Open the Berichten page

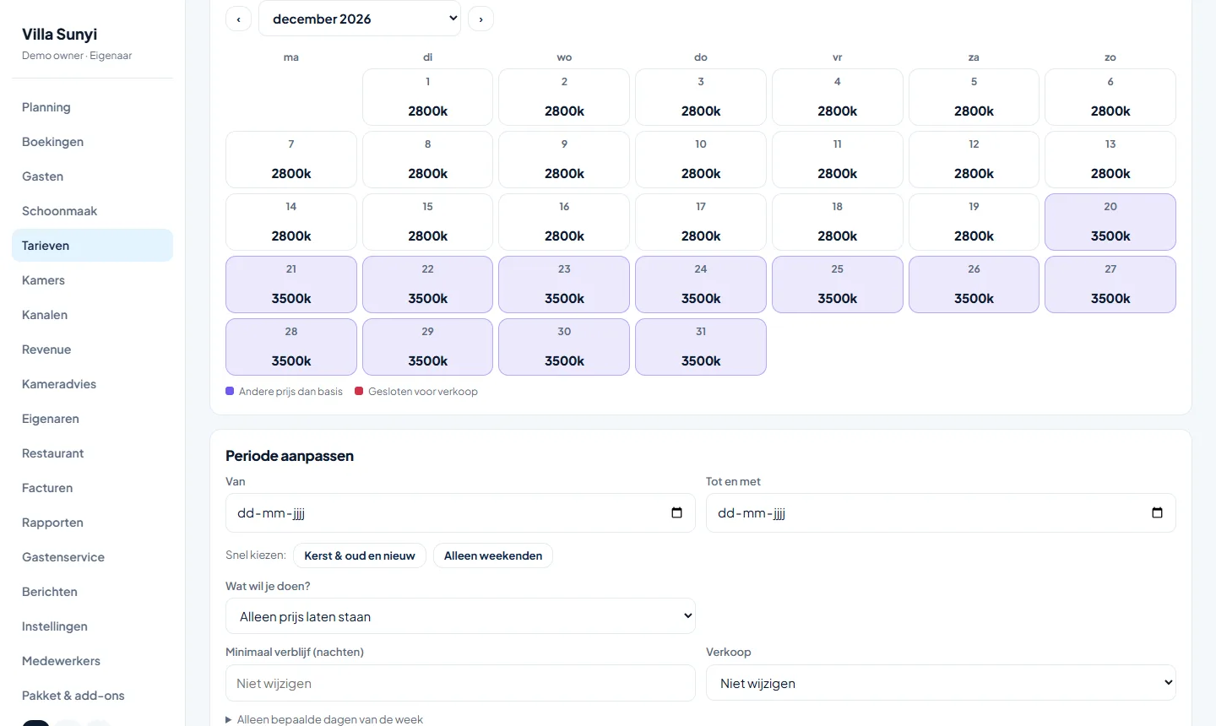[92, 592]
